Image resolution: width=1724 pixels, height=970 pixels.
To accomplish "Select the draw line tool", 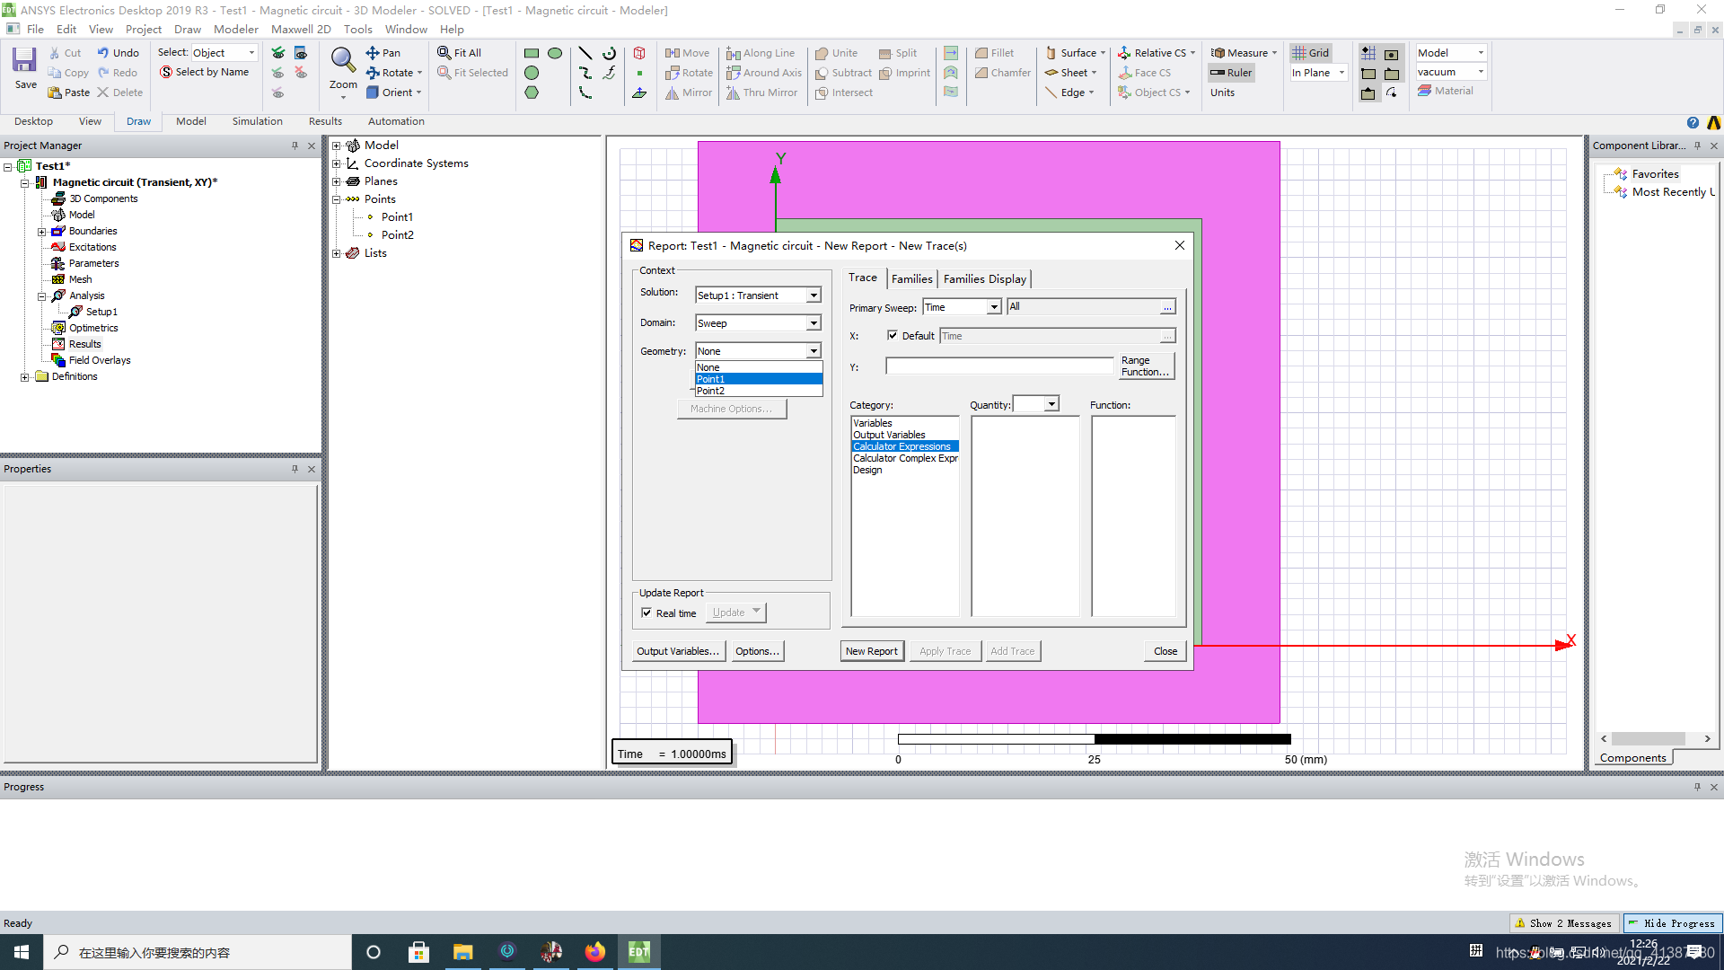I will click(585, 53).
